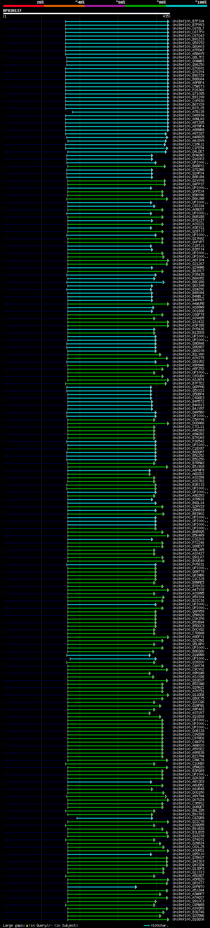
Task: Select hit label UniRef100_Q16XK3
Action: tap(188, 159)
